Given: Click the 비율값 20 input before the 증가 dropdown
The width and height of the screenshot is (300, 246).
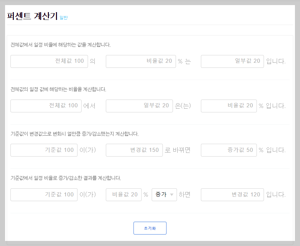Looking at the screenshot, I should [x=124, y=194].
